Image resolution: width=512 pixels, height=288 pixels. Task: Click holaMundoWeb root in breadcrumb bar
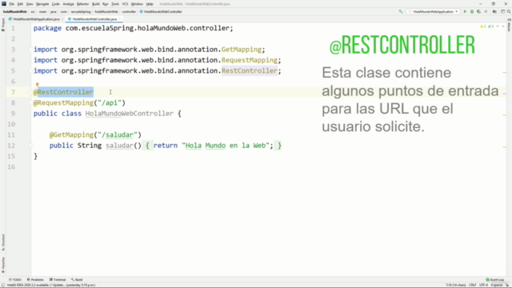15,12
